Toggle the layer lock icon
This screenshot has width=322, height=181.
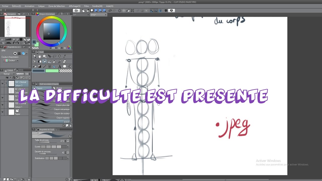[x=14, y=77]
